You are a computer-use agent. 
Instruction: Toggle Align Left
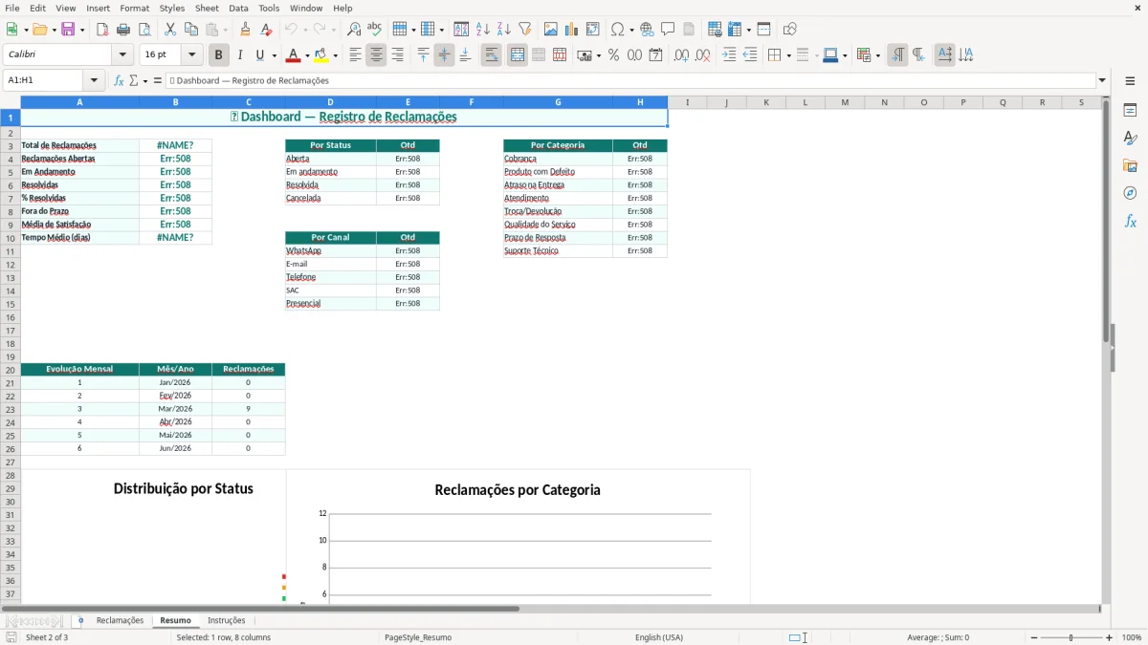tap(355, 55)
